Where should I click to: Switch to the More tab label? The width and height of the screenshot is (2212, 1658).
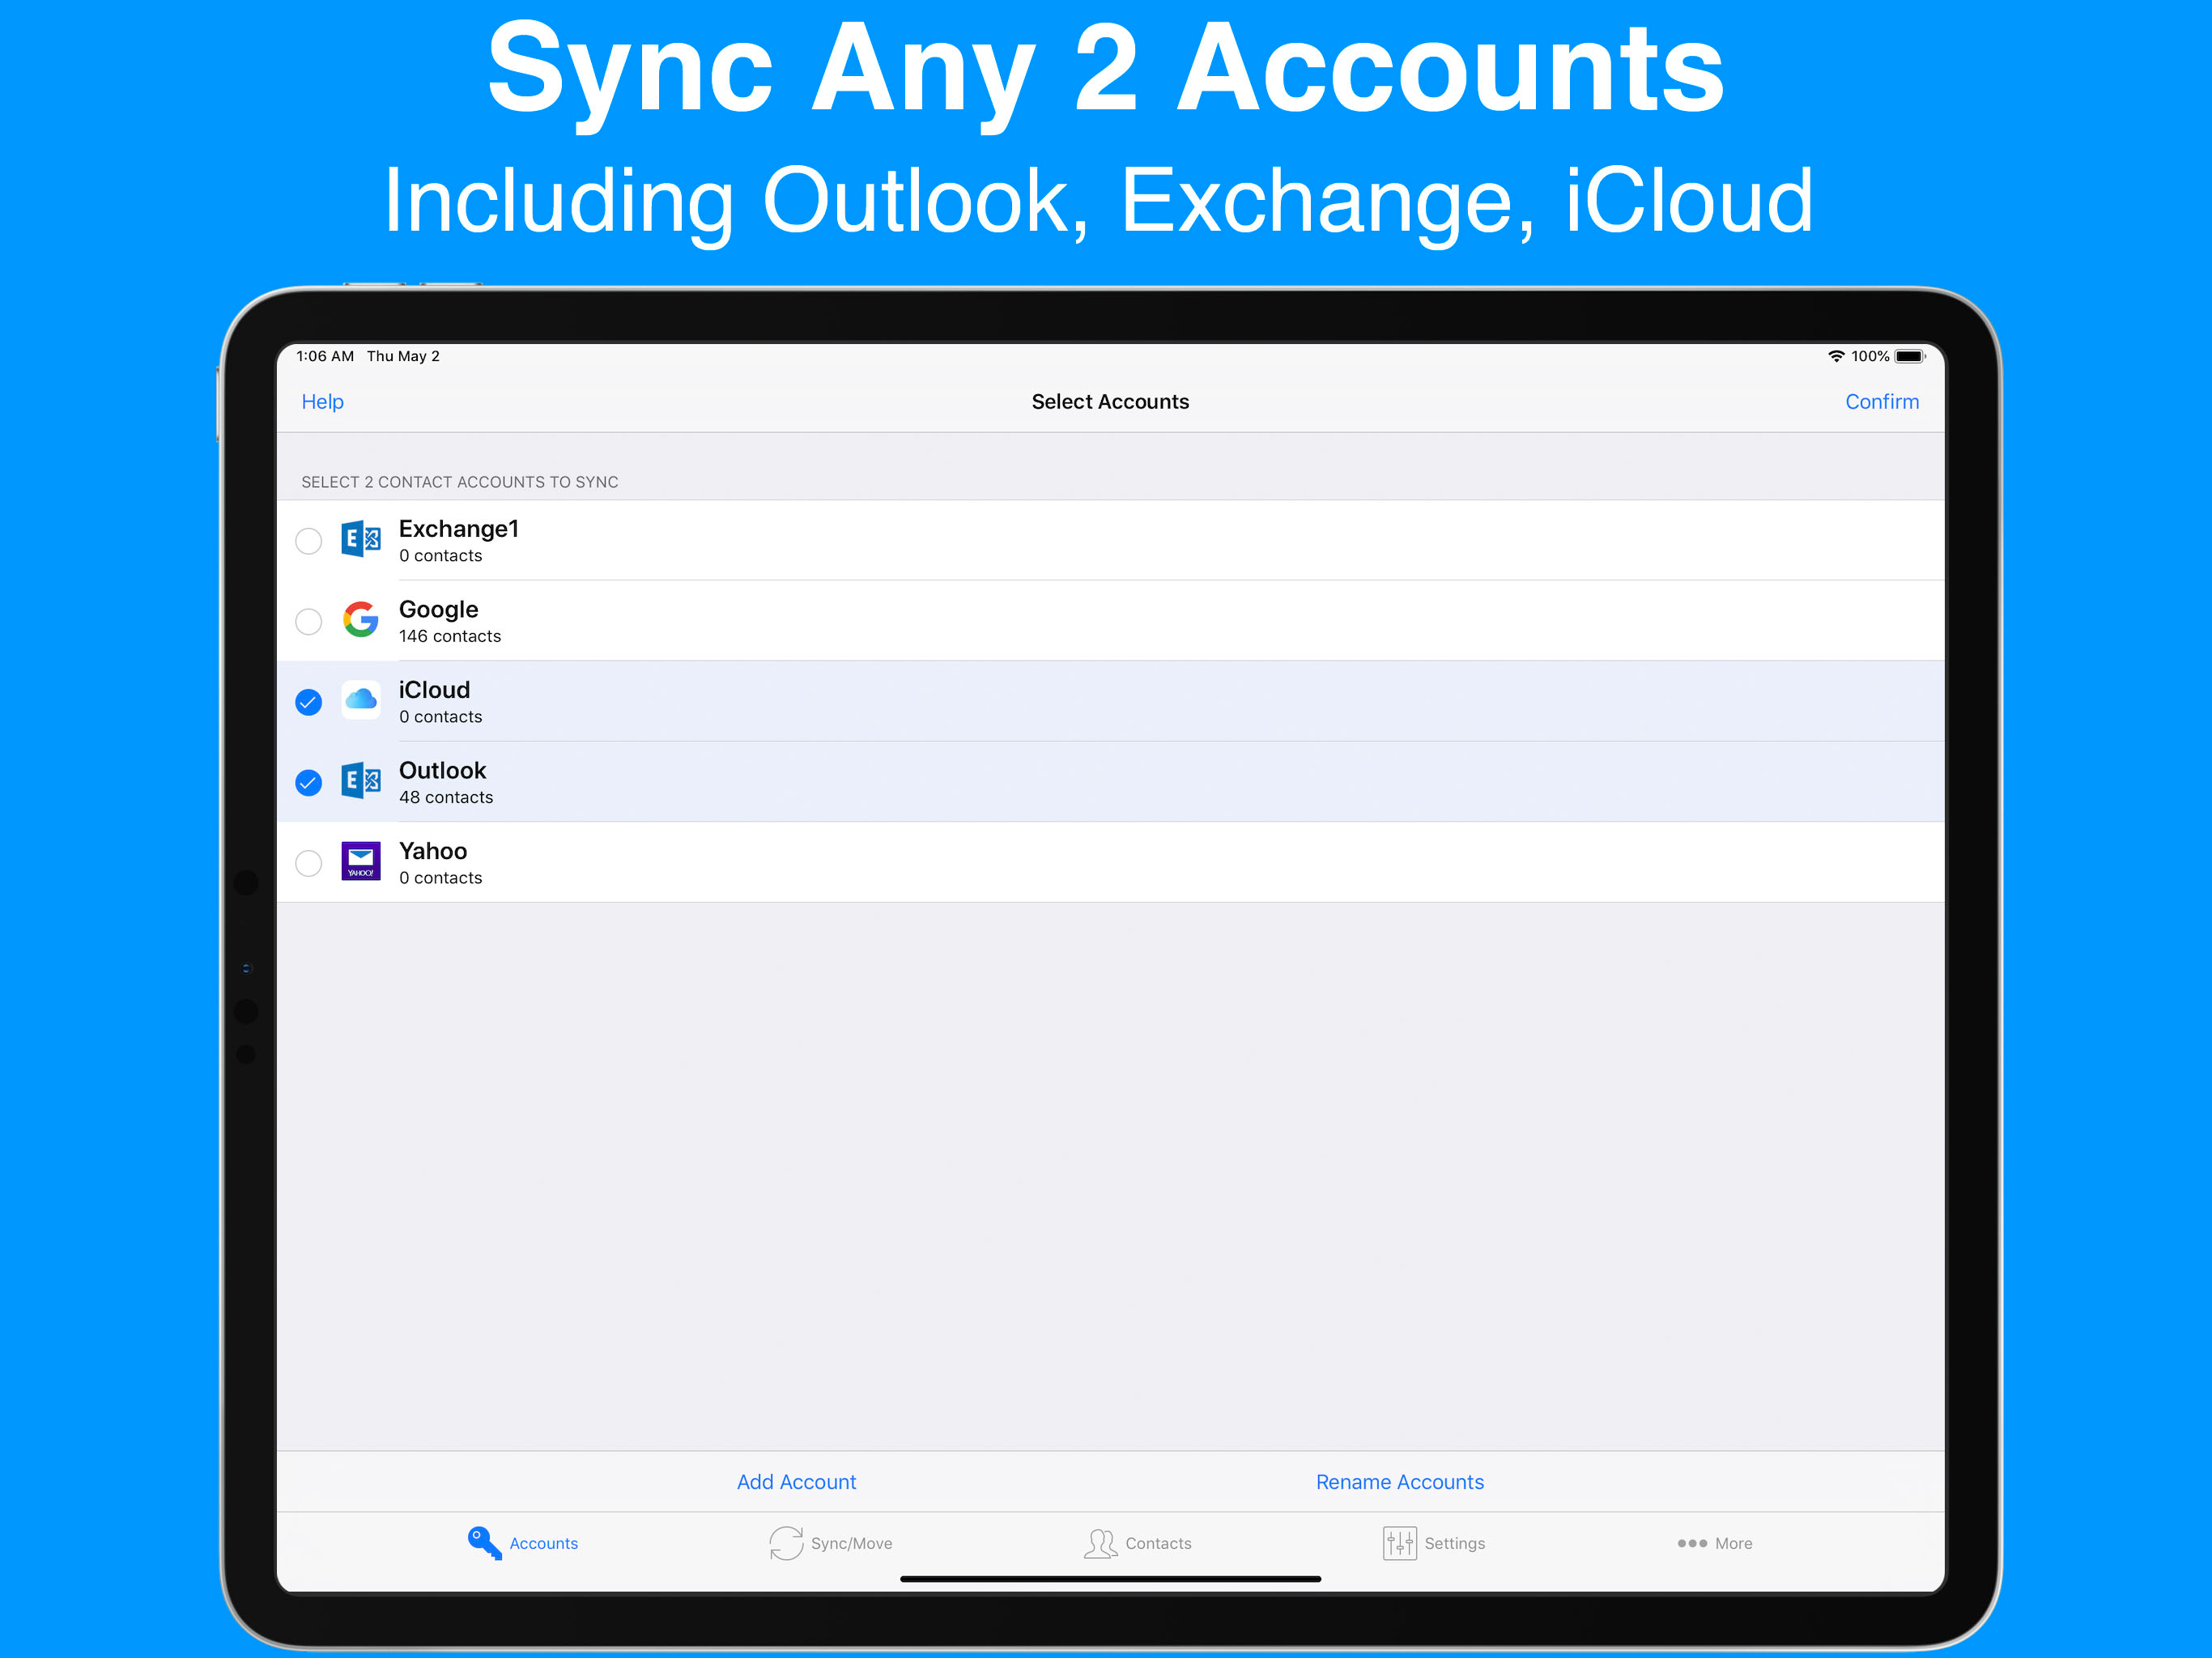(x=1733, y=1543)
